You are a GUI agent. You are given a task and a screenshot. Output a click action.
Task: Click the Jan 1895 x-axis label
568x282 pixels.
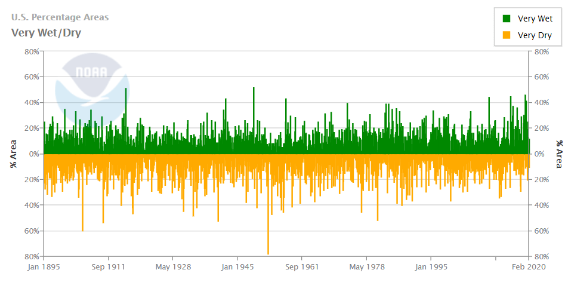tap(43, 266)
